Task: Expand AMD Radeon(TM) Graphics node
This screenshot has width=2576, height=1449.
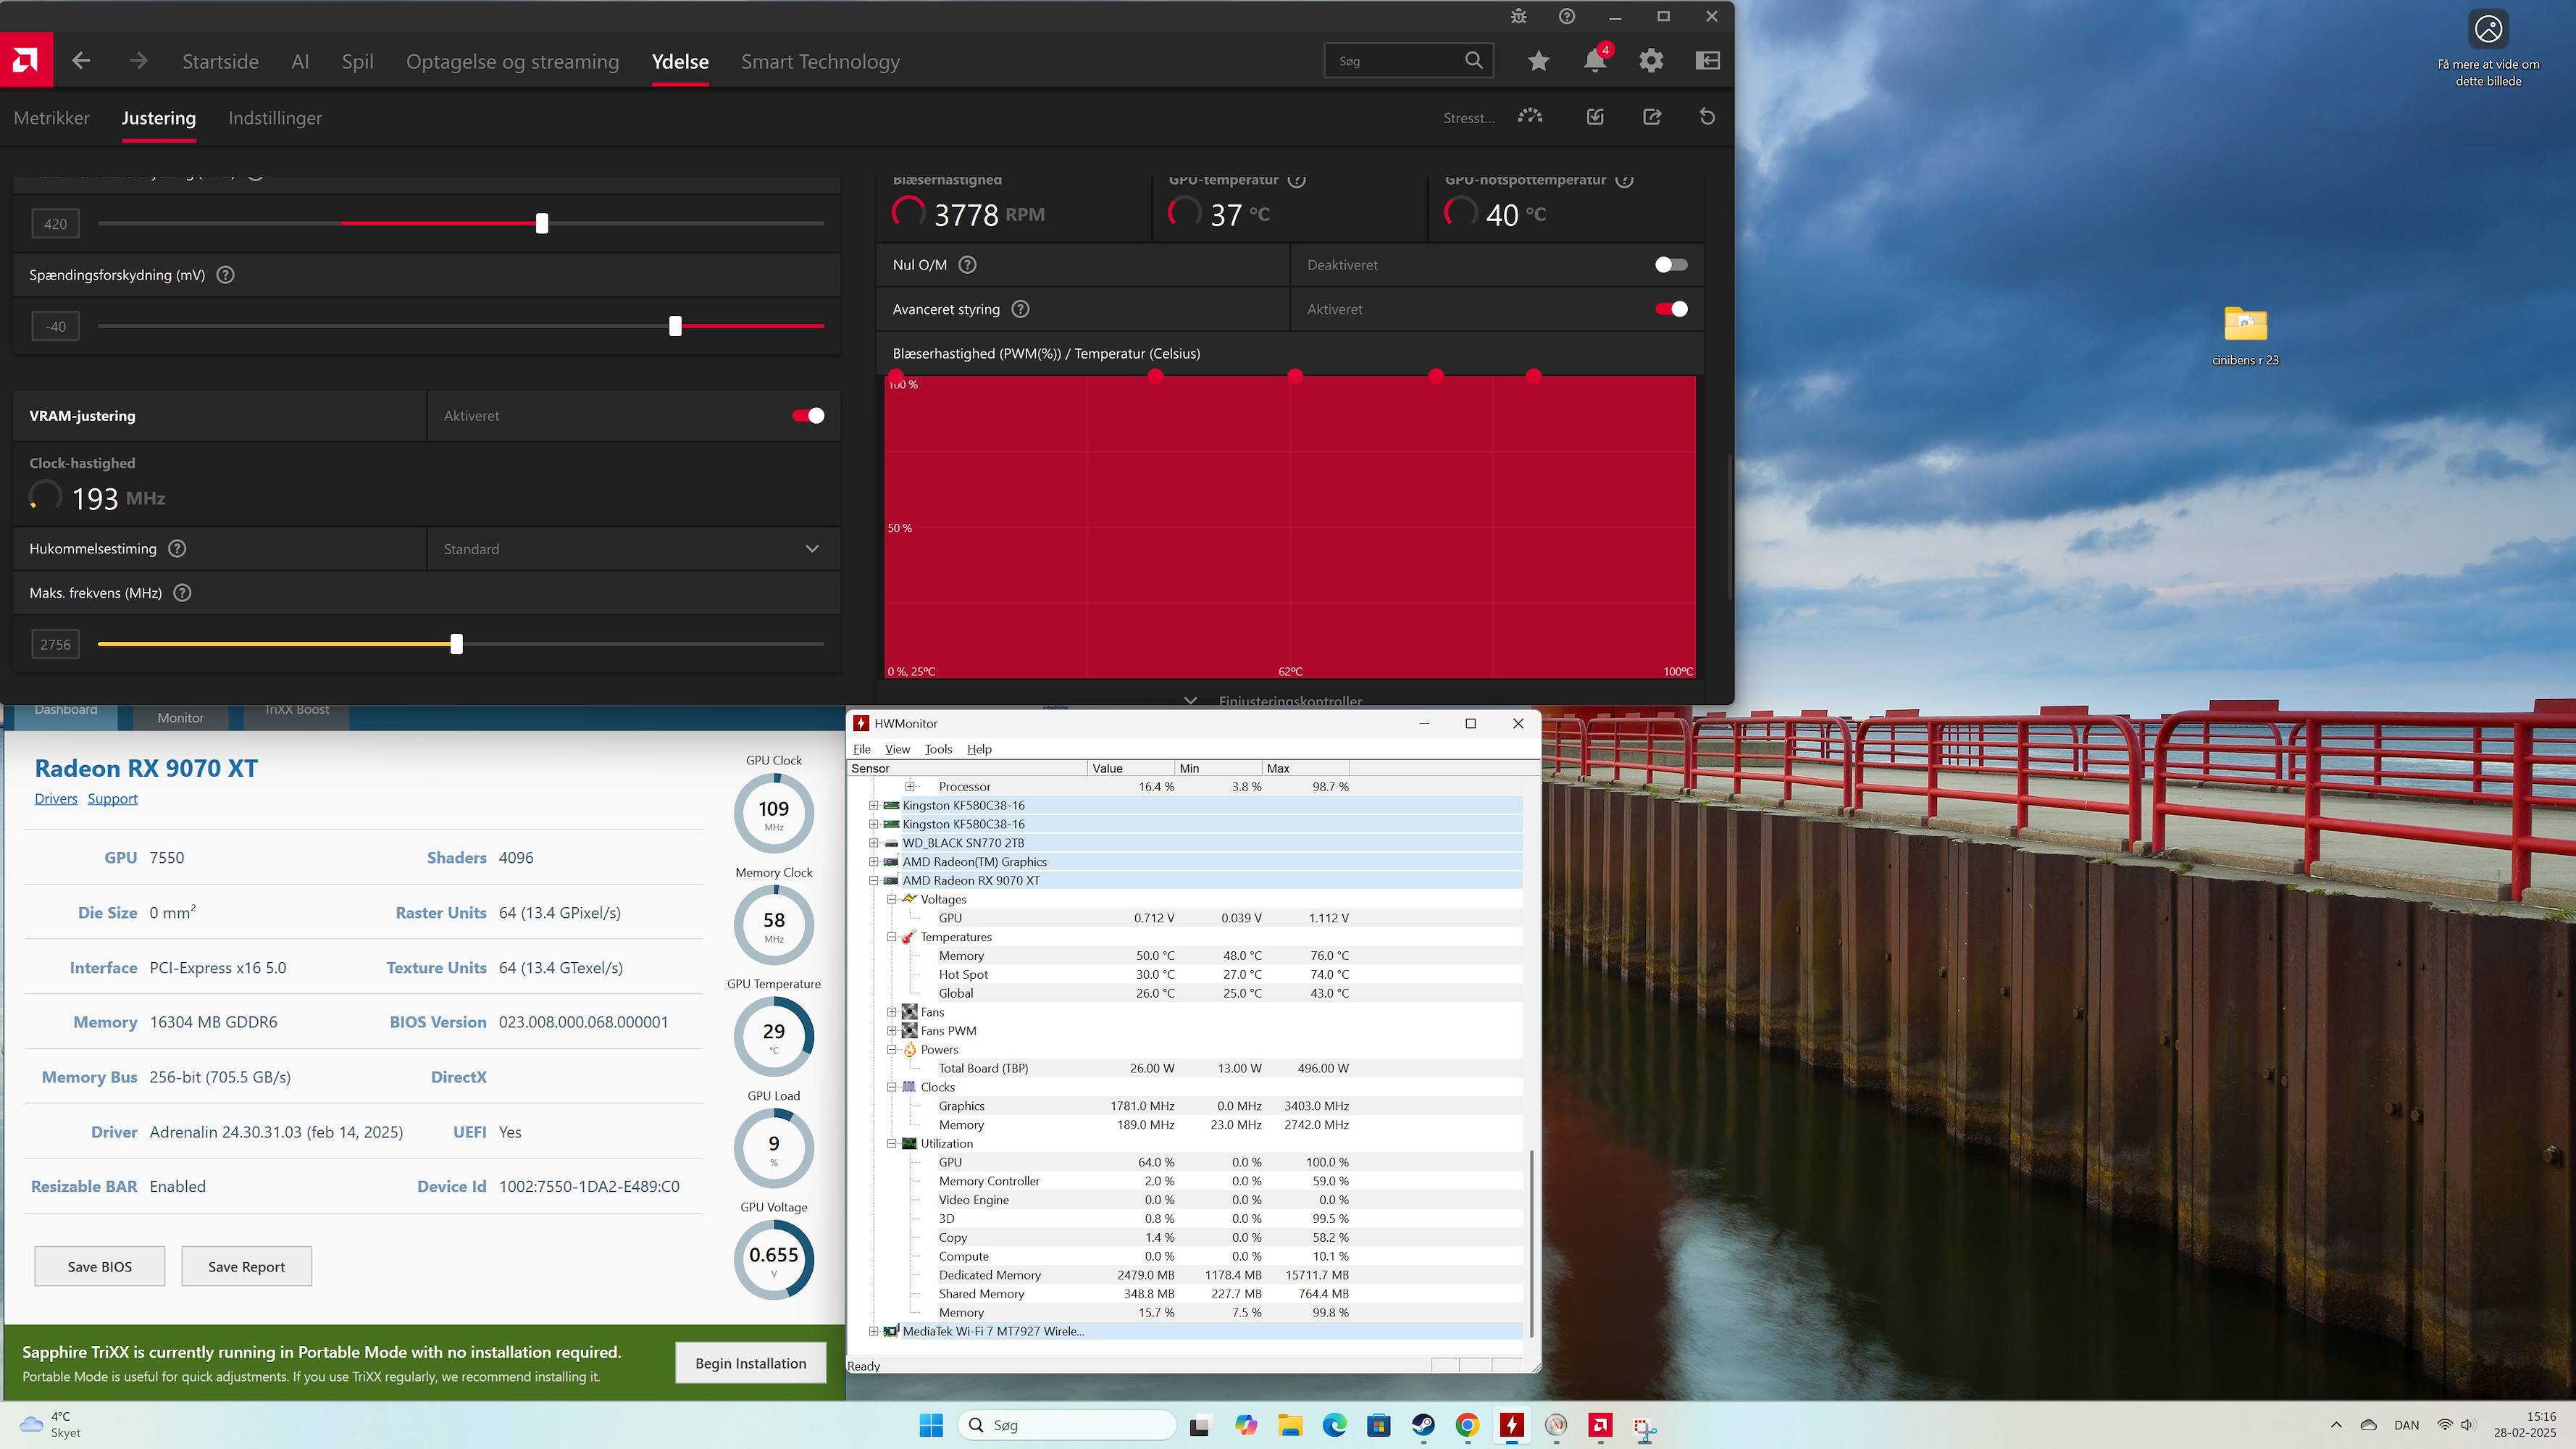Action: click(873, 862)
